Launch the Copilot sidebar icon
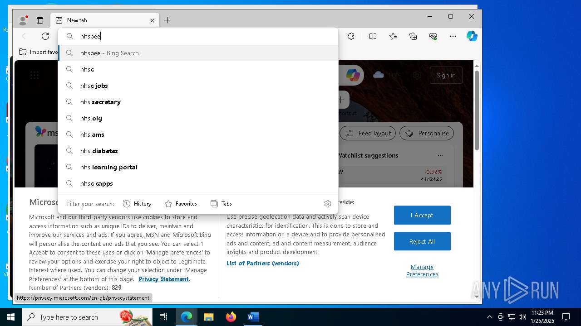 [x=472, y=36]
